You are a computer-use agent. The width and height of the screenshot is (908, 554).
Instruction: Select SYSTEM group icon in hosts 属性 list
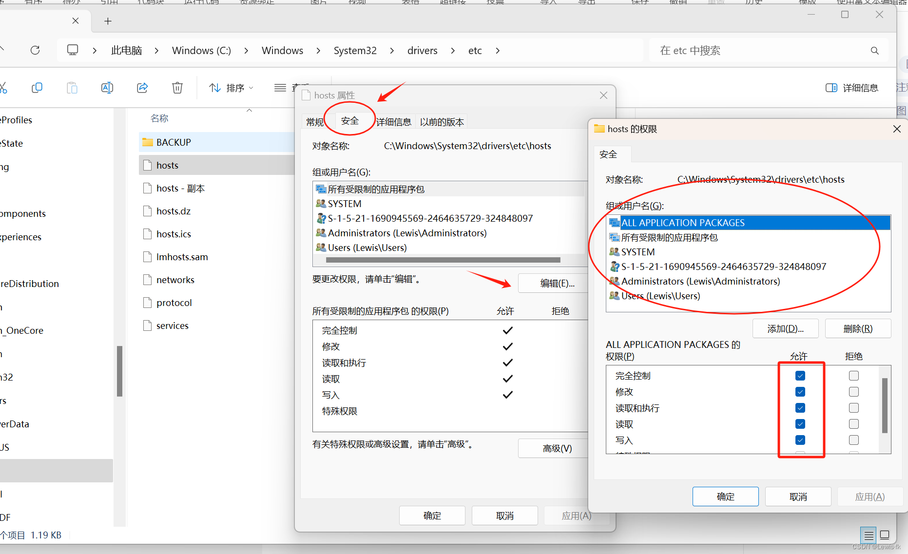point(321,204)
